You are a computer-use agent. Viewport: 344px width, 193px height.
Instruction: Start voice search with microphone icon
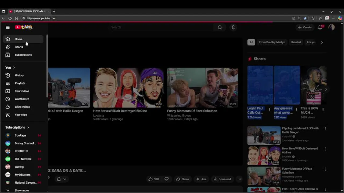click(233, 27)
